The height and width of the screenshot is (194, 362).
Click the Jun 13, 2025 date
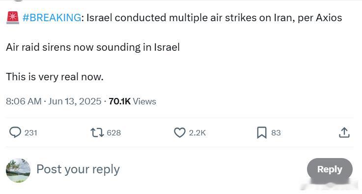(75, 101)
